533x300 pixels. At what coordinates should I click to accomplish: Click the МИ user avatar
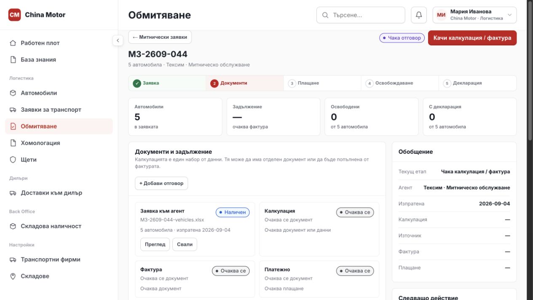tap(441, 15)
